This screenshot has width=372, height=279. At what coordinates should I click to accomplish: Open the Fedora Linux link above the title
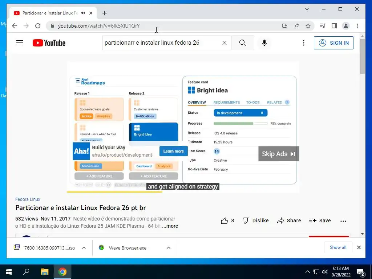pyautogui.click(x=28, y=199)
